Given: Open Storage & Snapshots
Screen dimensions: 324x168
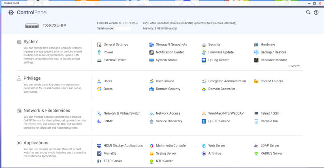Looking at the screenshot, I should 168,45.
